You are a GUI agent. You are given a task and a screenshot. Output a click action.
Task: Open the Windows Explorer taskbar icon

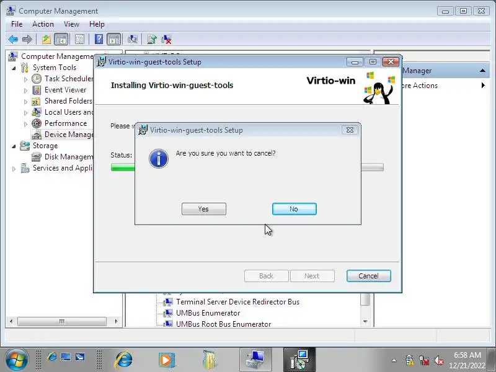point(209,360)
